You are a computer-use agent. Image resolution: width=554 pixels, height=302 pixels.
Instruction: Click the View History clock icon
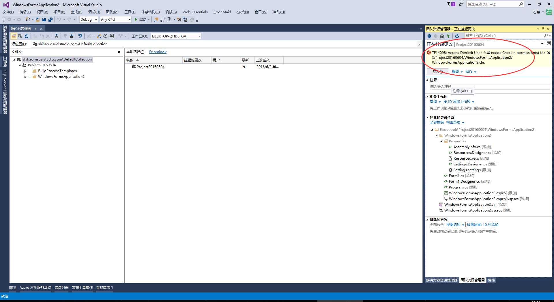click(105, 36)
